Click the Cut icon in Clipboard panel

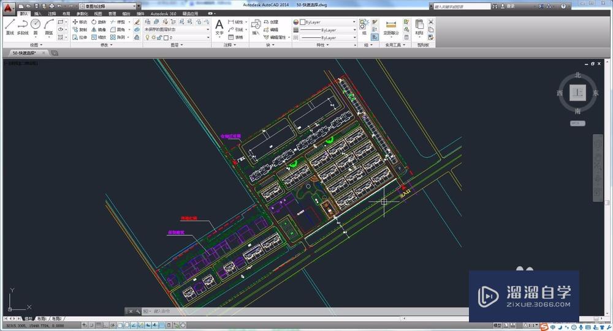431,22
